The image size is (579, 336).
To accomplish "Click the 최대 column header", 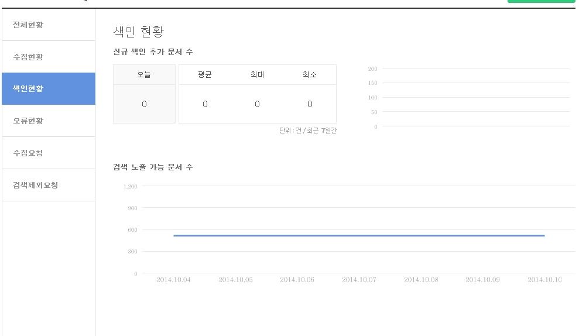I will (257, 75).
